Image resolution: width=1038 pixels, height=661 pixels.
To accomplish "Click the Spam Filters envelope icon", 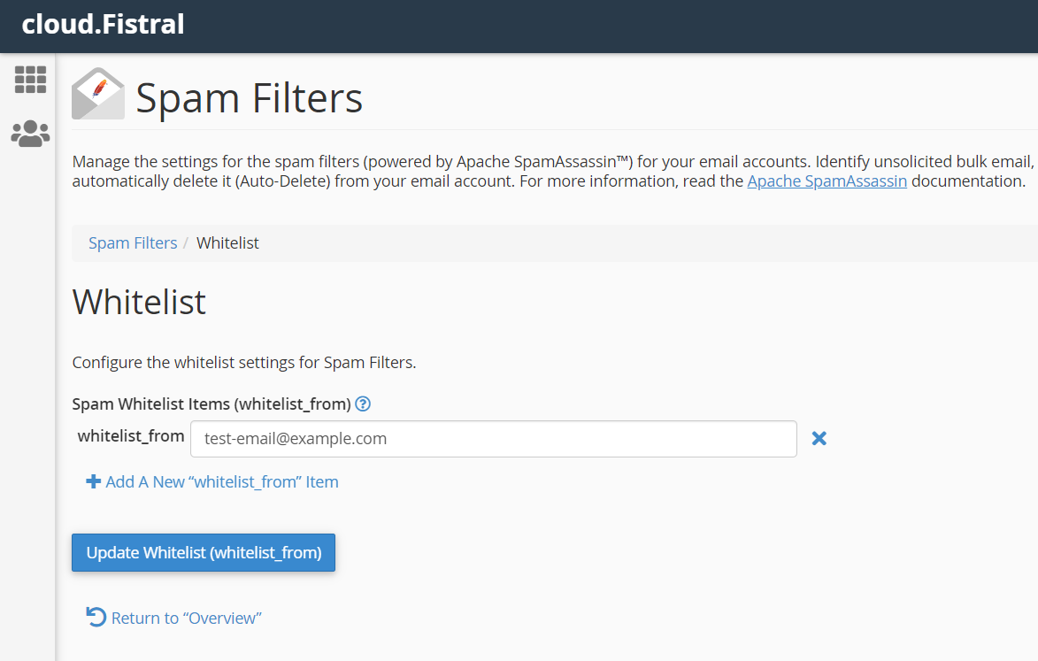I will (97, 94).
